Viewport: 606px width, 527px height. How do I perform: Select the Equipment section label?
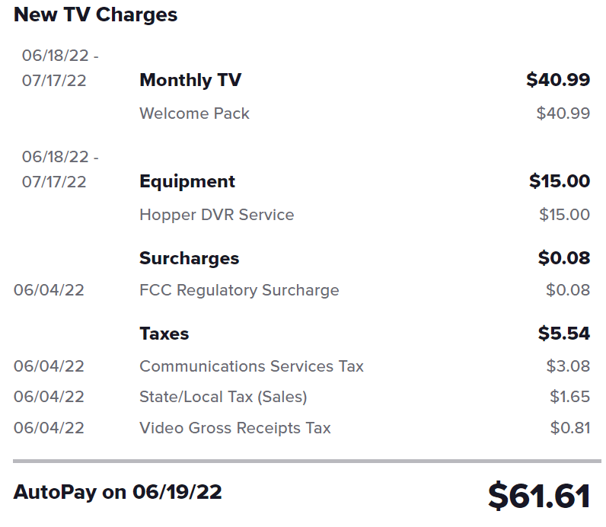click(187, 181)
